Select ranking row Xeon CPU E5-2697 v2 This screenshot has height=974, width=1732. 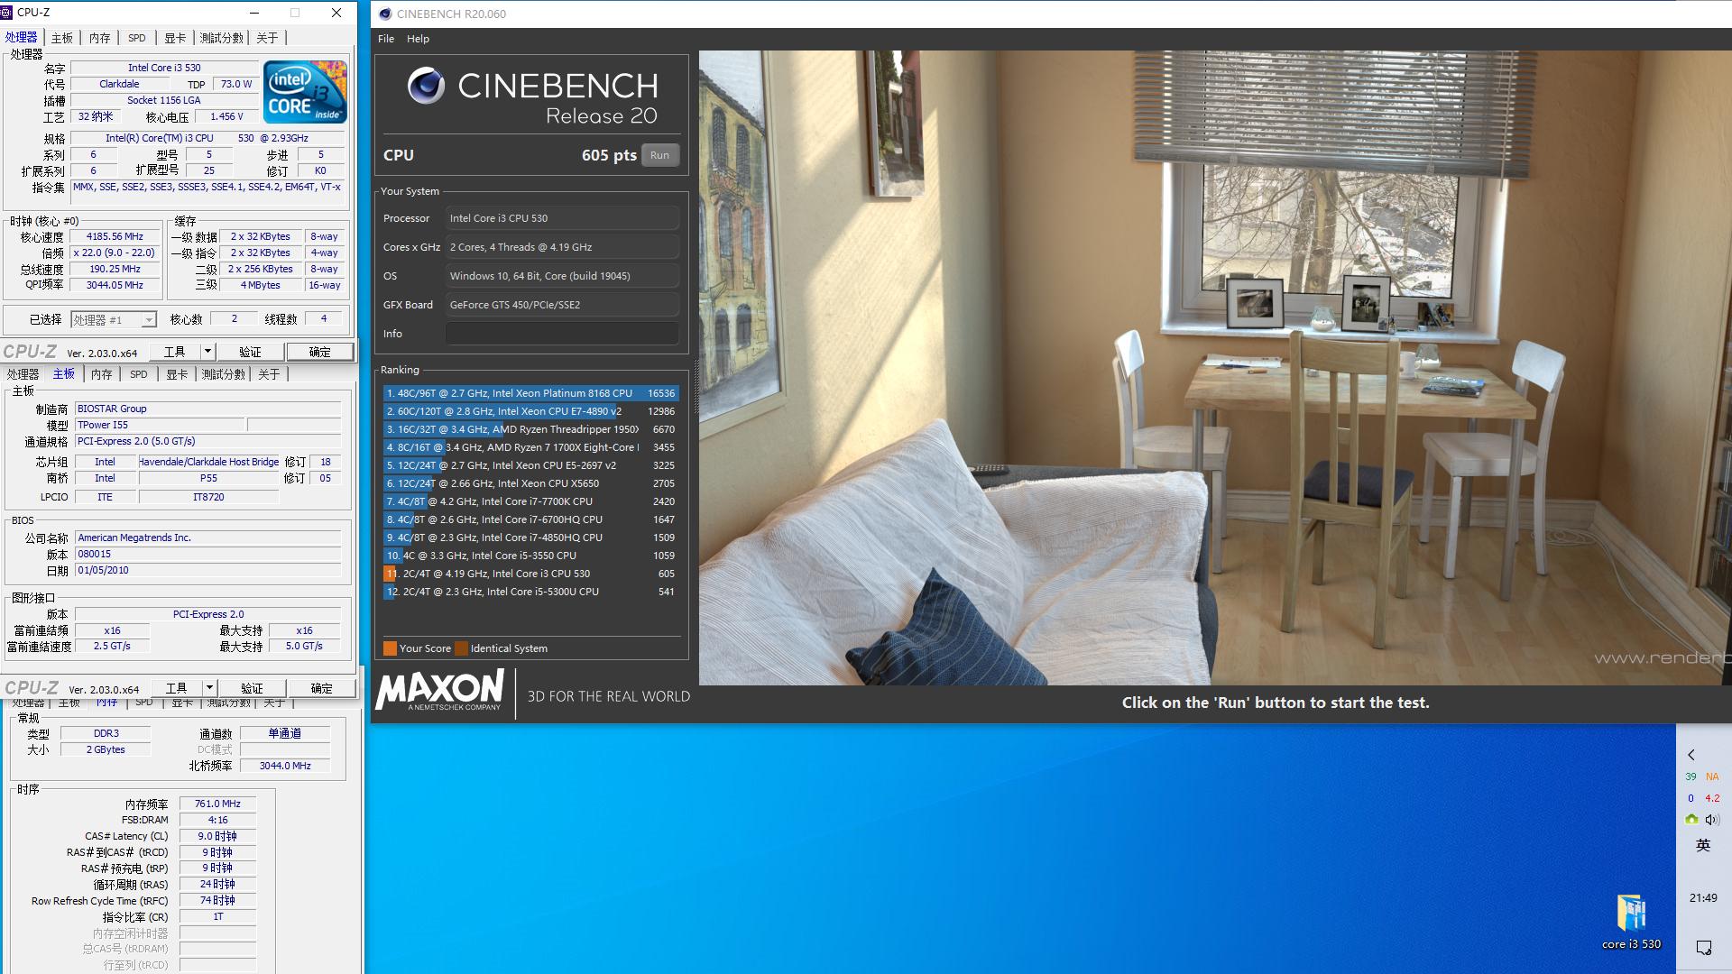(530, 465)
